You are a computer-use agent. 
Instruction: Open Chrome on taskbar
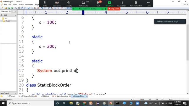(x=84, y=103)
